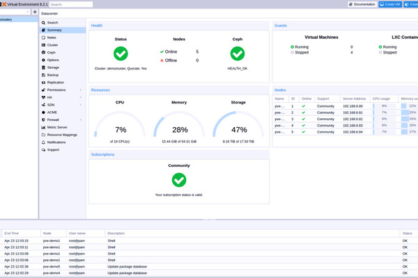Select the task log entry at Apr 23 12:03:15

(x=209, y=240)
